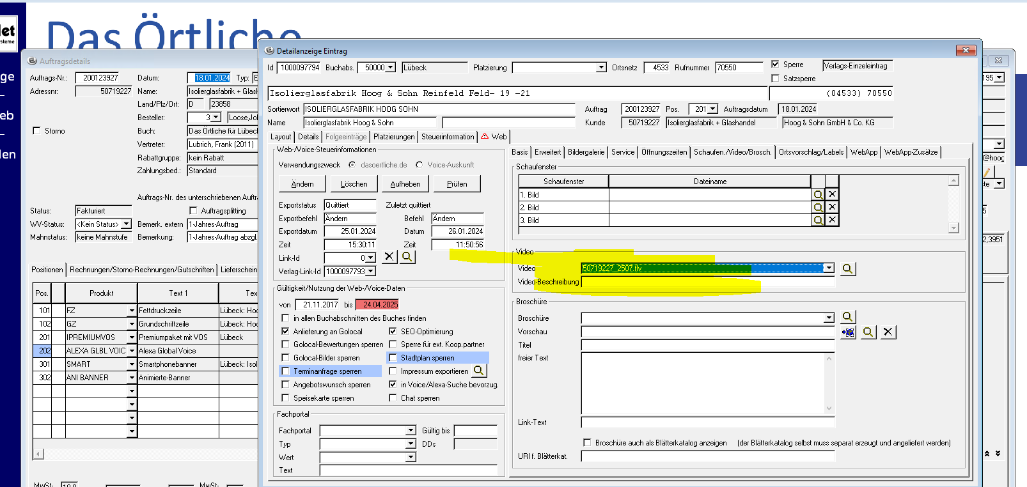This screenshot has width=1027, height=487.
Task: Open the Ortsvorschlag/Labels tab
Action: [x=811, y=152]
